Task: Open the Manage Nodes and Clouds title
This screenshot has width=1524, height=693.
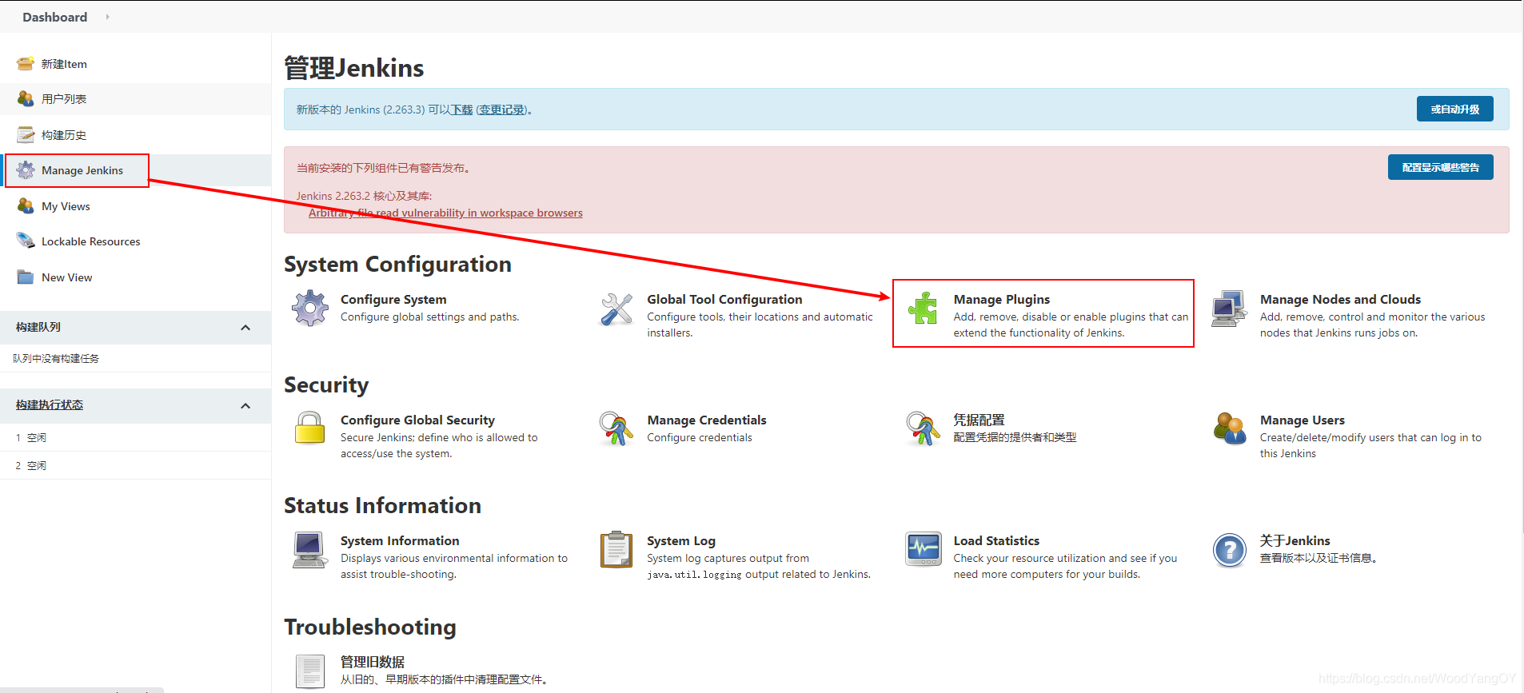Action: 1340,299
